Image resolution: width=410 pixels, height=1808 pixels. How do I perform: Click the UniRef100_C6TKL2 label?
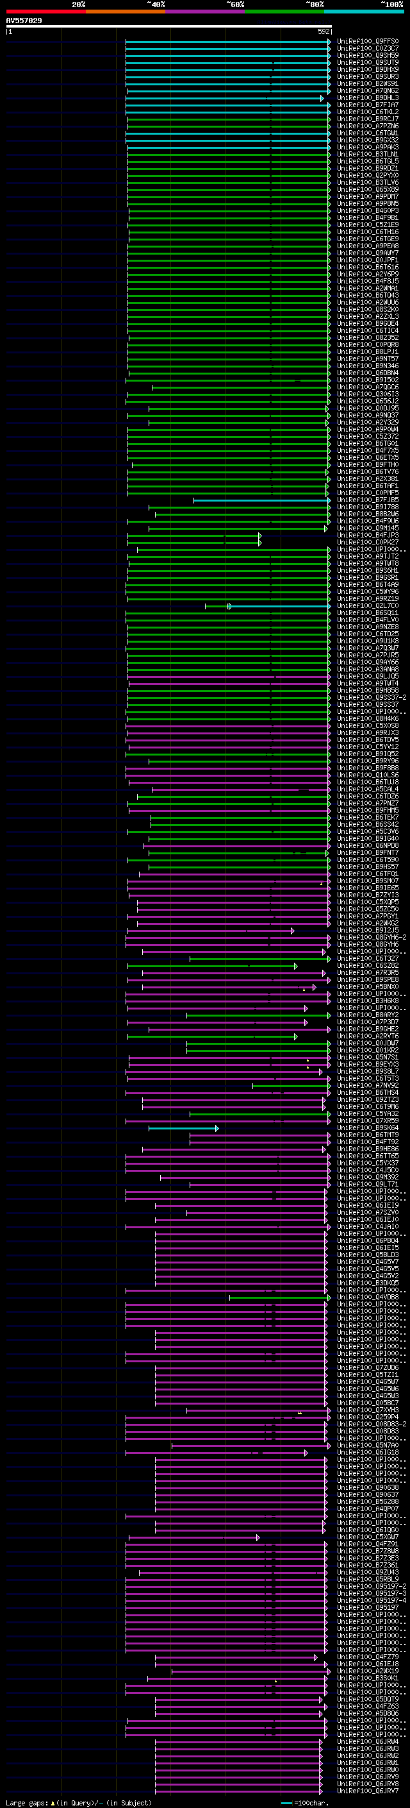(x=368, y=112)
